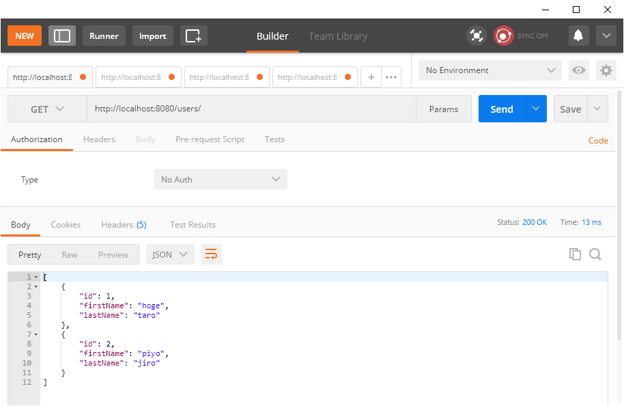This screenshot has height=406, width=624.
Task: Select Preview view mode
Action: pyautogui.click(x=113, y=254)
